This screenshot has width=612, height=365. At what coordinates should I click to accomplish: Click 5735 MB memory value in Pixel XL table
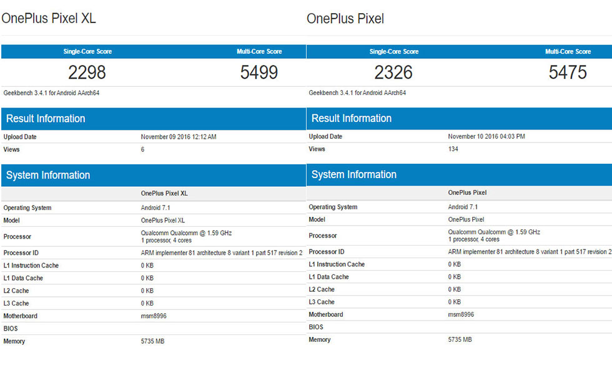(x=152, y=341)
